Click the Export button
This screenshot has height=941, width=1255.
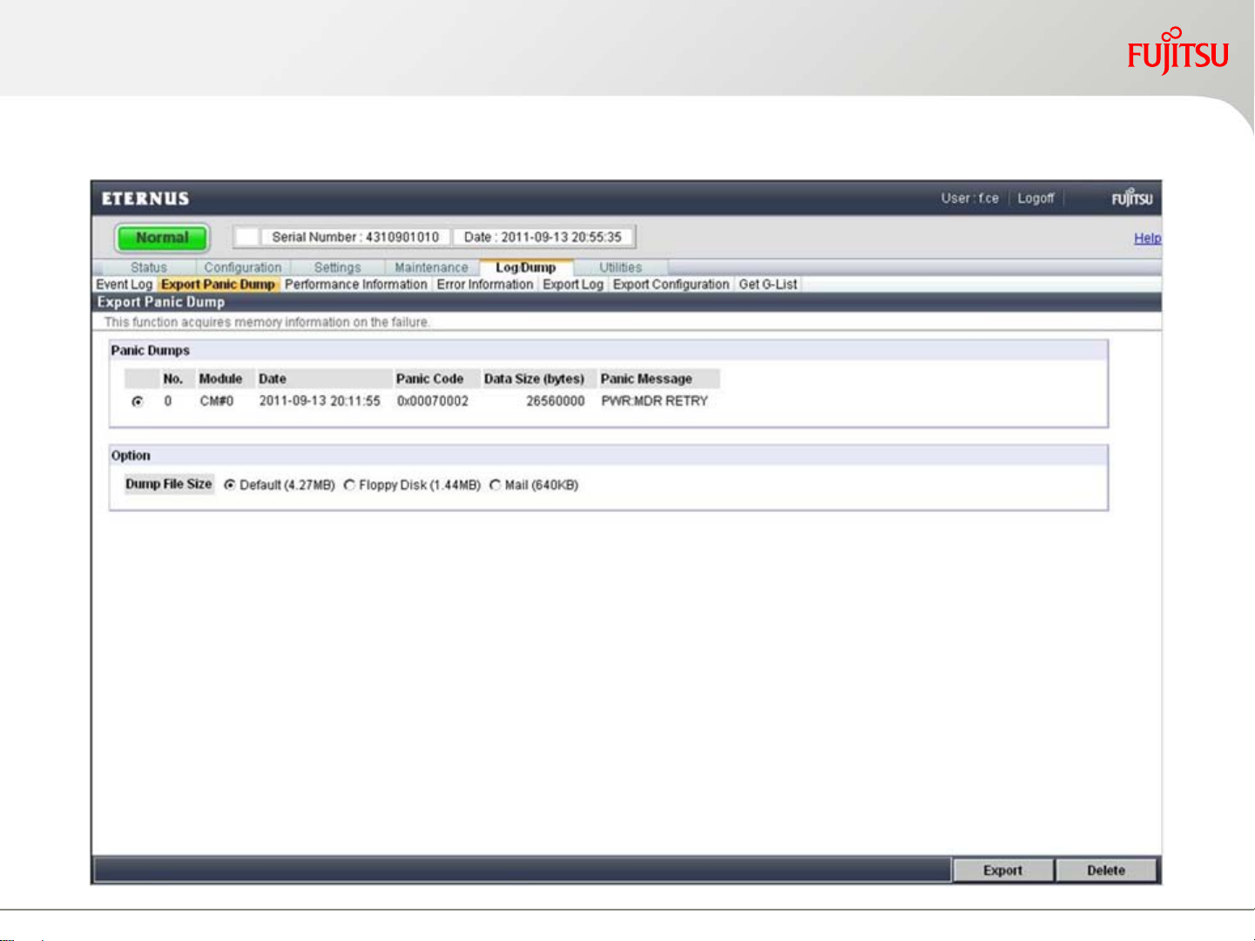[1003, 870]
